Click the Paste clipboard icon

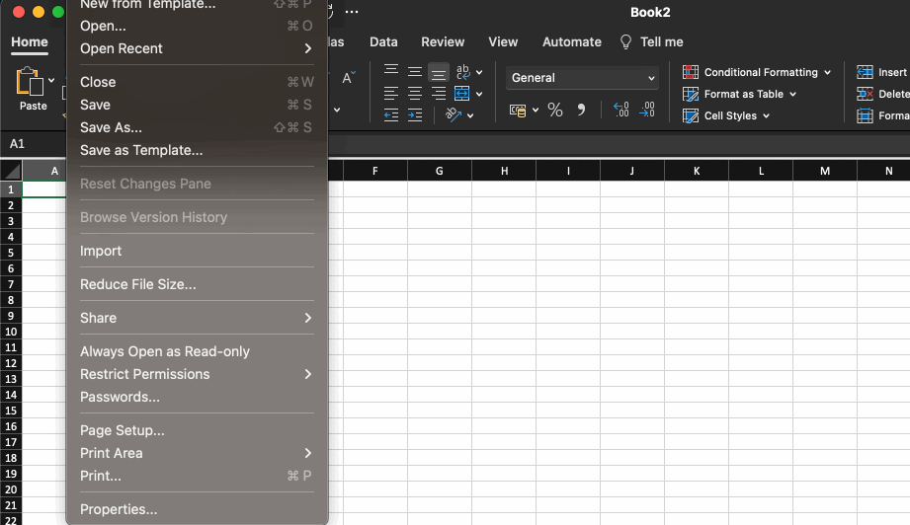point(32,83)
